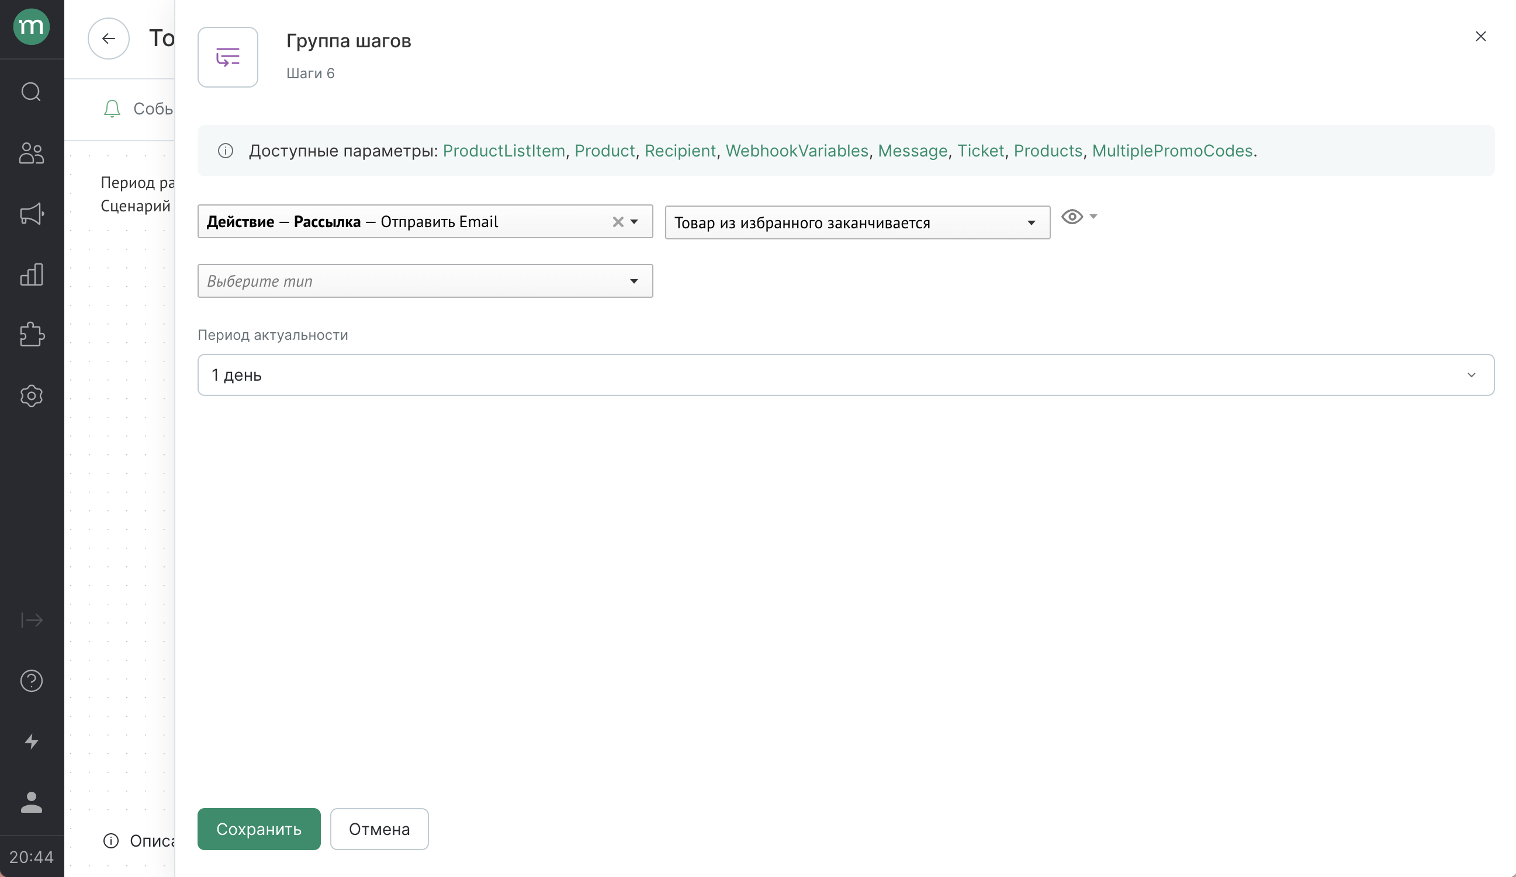The width and height of the screenshot is (1516, 877).
Task: Open the 1 день relevance period dropdown
Action: point(845,374)
